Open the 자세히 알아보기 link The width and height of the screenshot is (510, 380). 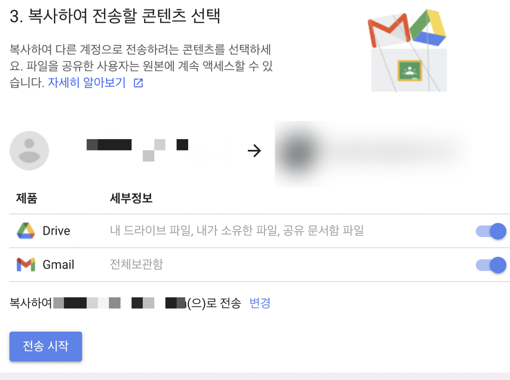coord(86,83)
